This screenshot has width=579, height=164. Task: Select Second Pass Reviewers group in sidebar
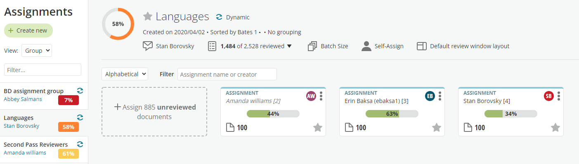click(x=44, y=149)
